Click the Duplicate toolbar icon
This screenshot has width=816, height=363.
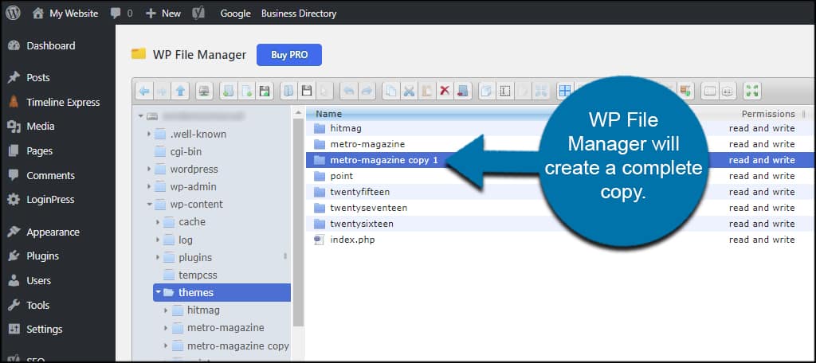[486, 91]
